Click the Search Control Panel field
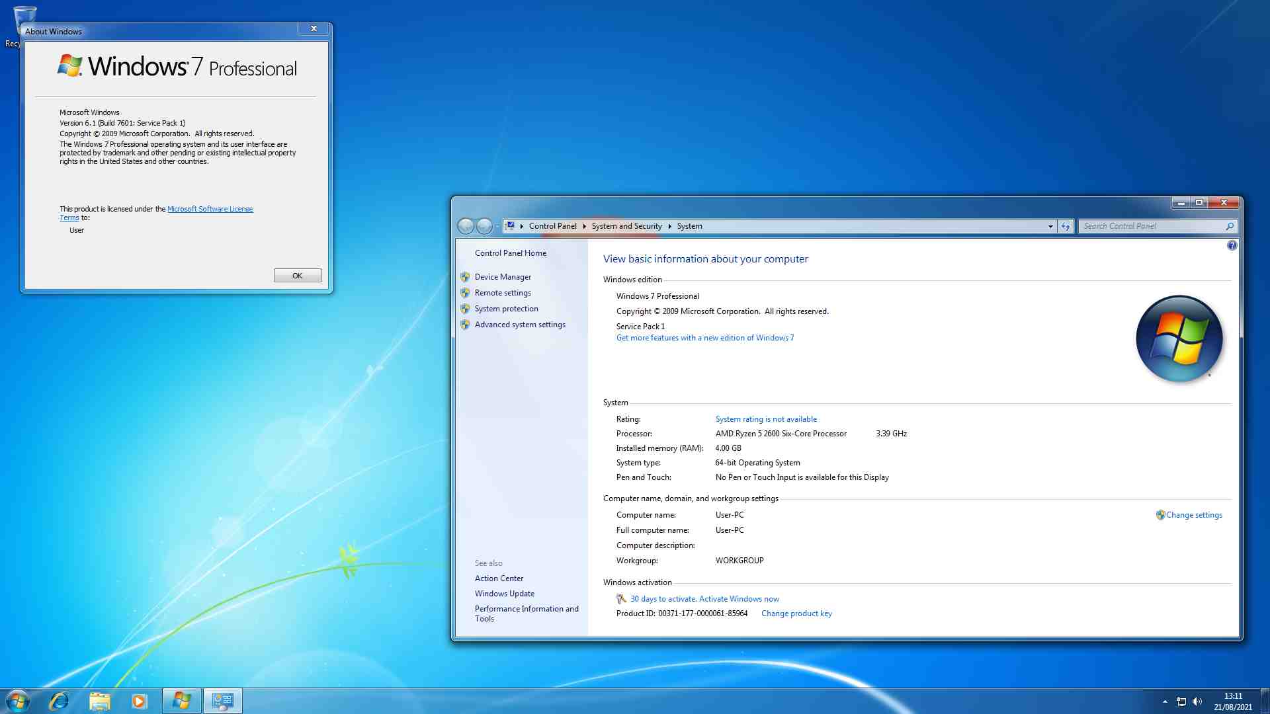The width and height of the screenshot is (1270, 714). 1151,226
